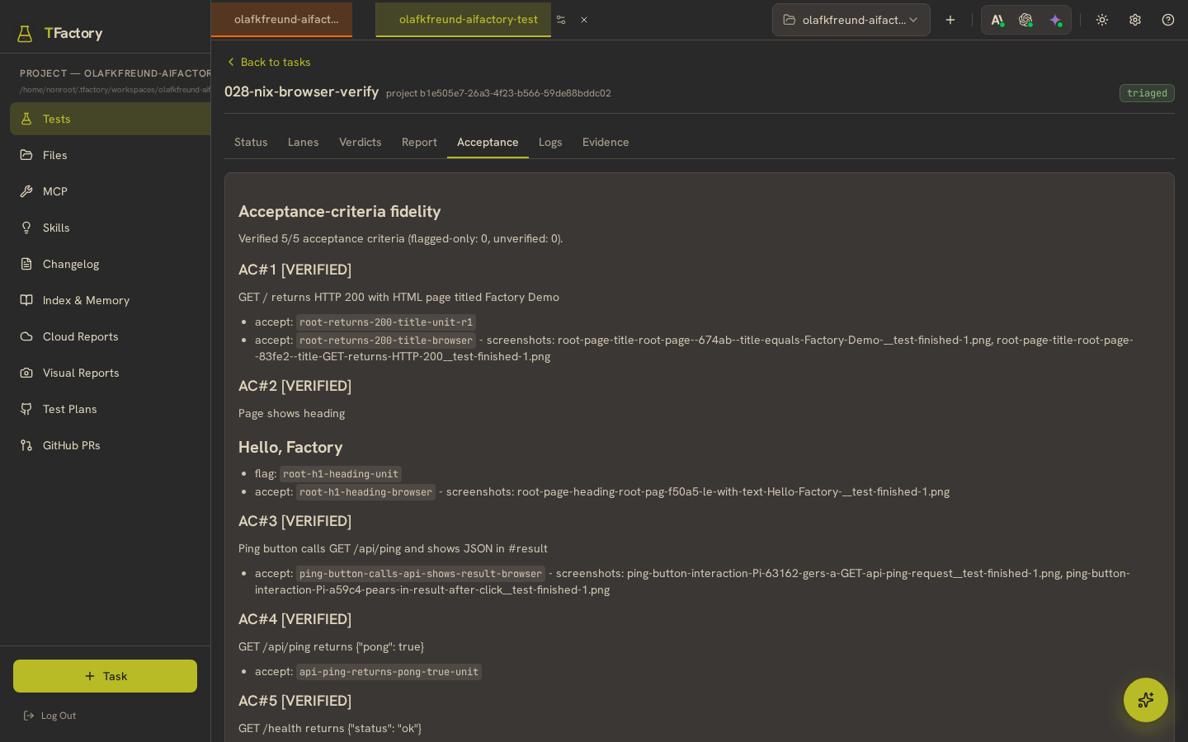Toggle light/dark theme sun icon

[1102, 20]
